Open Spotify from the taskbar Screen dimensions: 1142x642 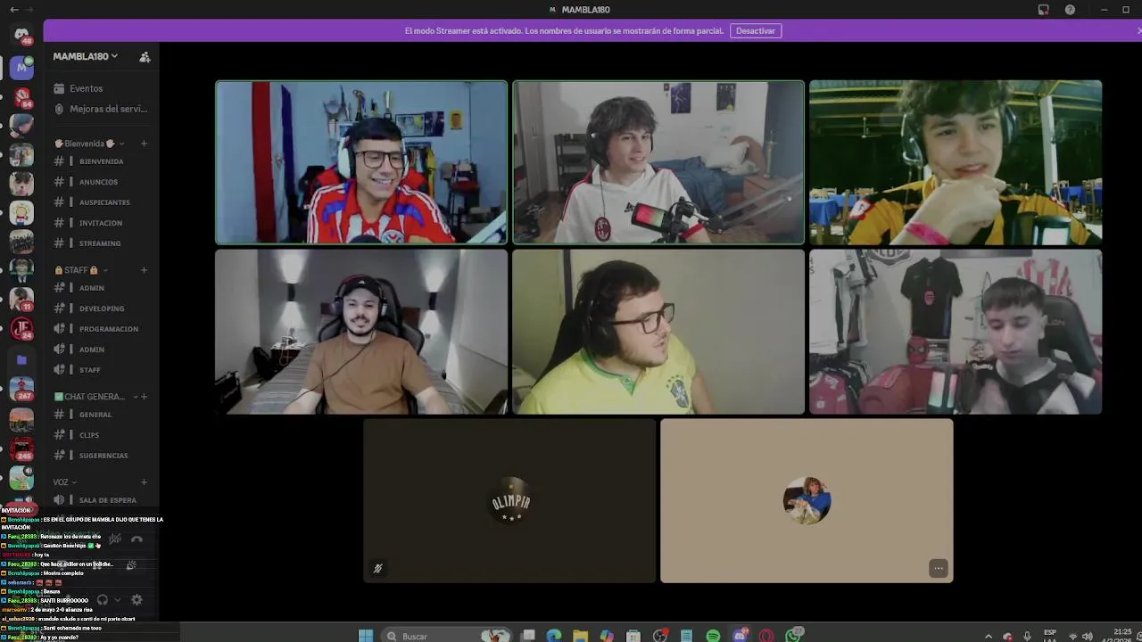coord(713,636)
